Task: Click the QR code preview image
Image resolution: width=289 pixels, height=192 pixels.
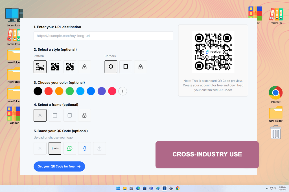Action: (x=213, y=52)
